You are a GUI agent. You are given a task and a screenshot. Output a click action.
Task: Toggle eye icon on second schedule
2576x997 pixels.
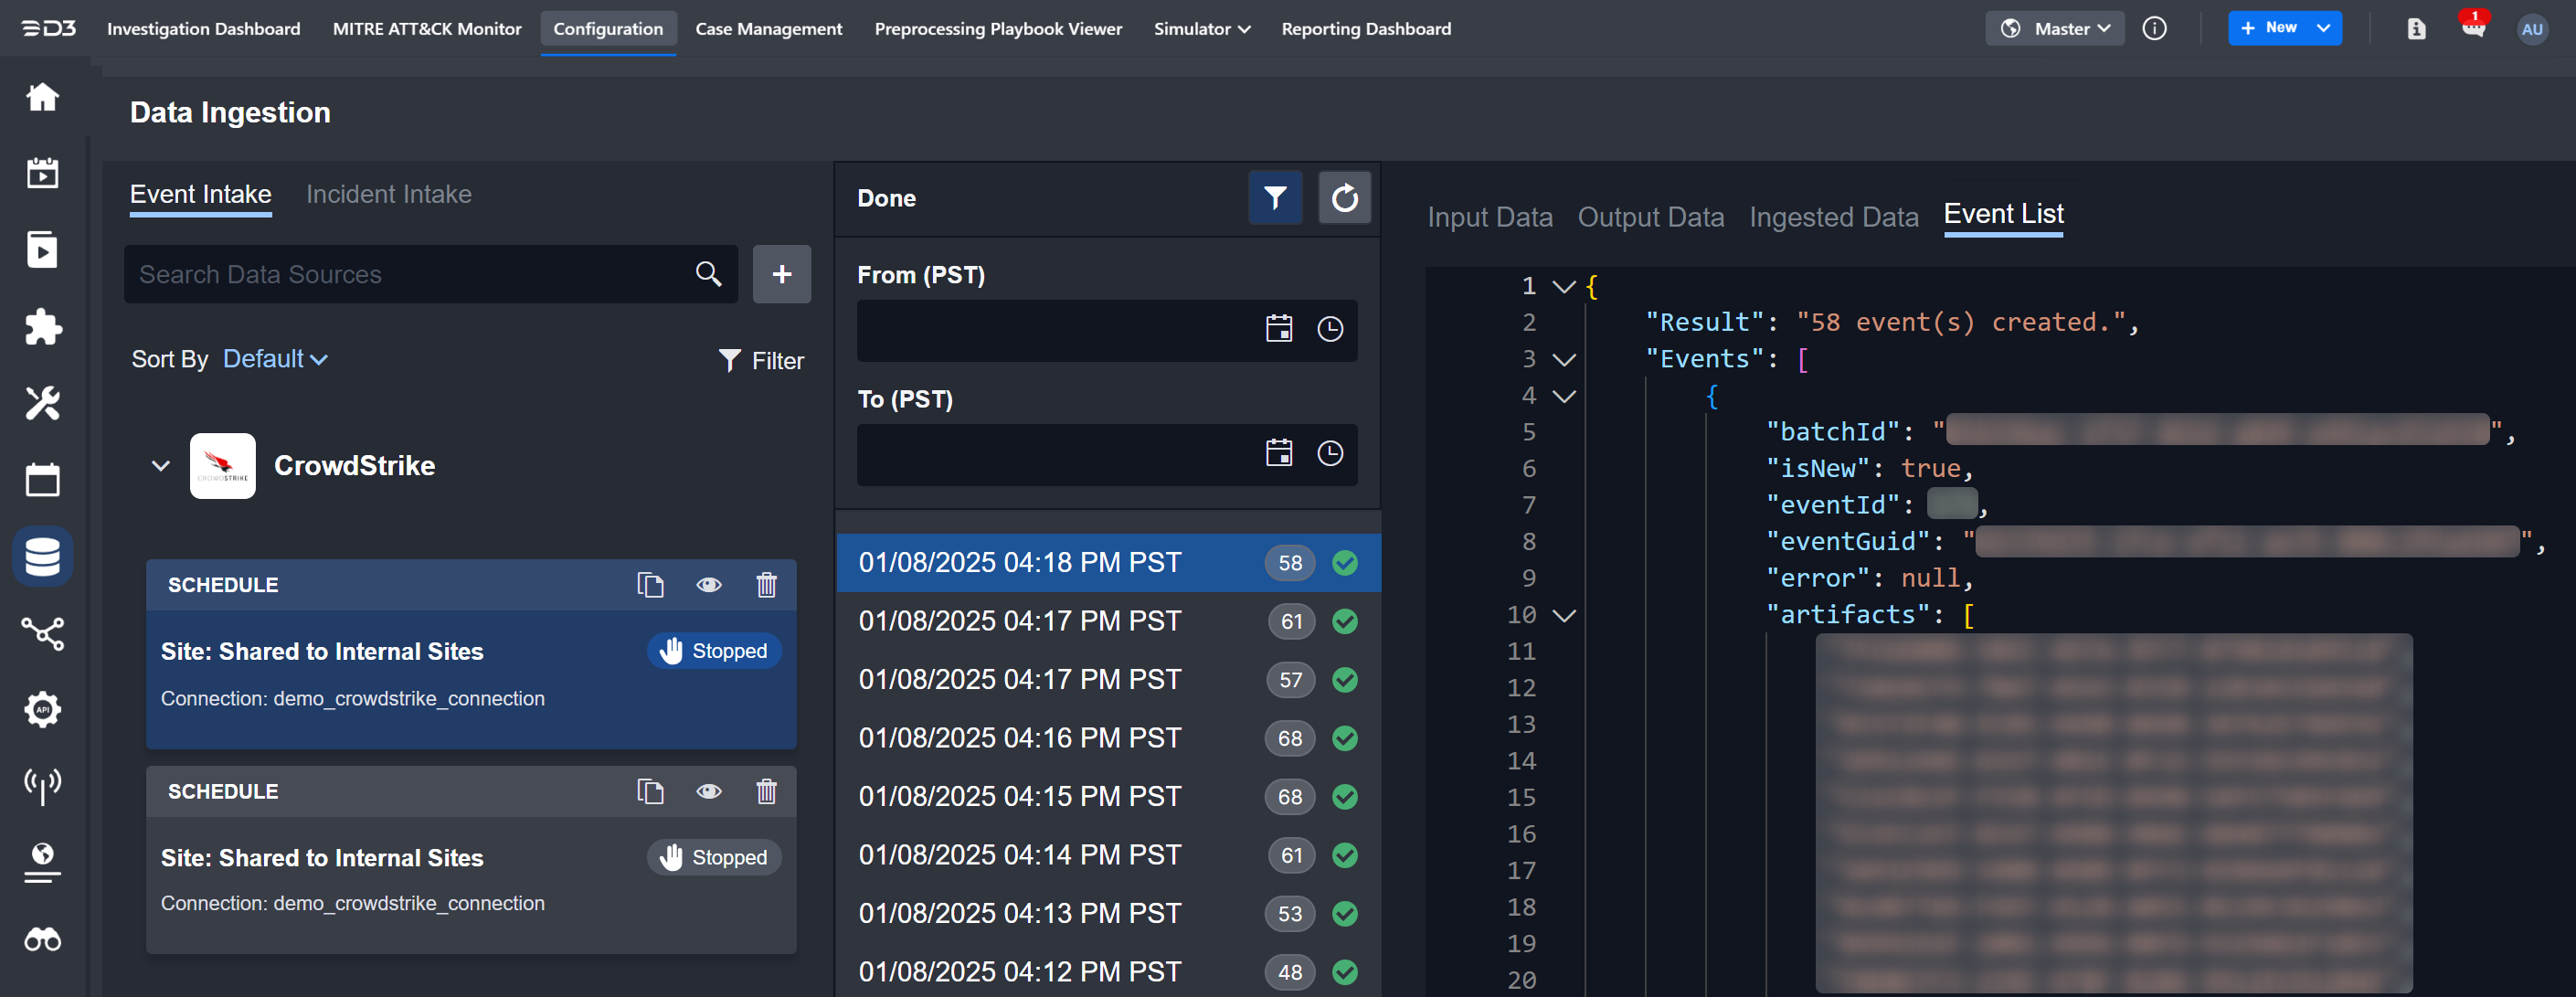click(709, 792)
